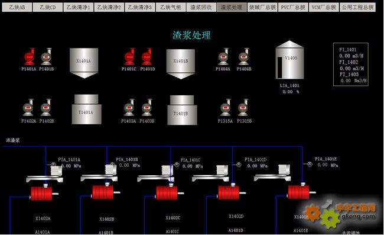Click the FI_1401 flow value readout

(x=351, y=56)
